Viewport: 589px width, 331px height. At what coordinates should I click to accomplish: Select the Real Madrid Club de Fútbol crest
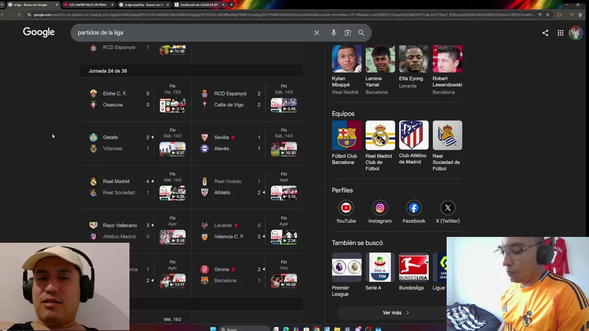point(380,135)
